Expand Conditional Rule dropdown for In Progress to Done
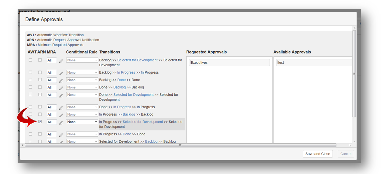 (x=82, y=134)
